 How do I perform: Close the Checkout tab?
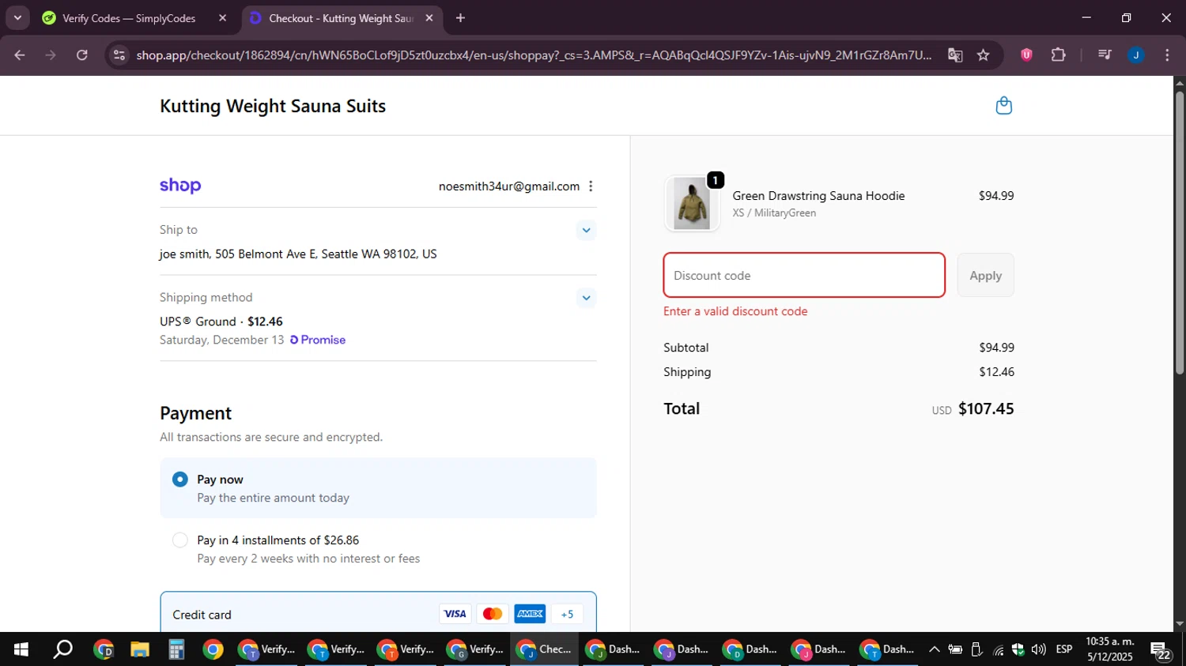point(429,18)
